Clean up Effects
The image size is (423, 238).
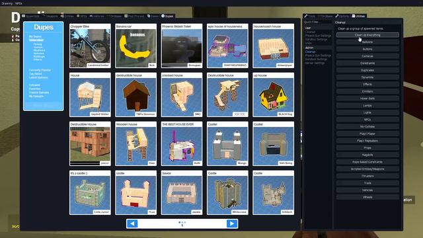367,84
